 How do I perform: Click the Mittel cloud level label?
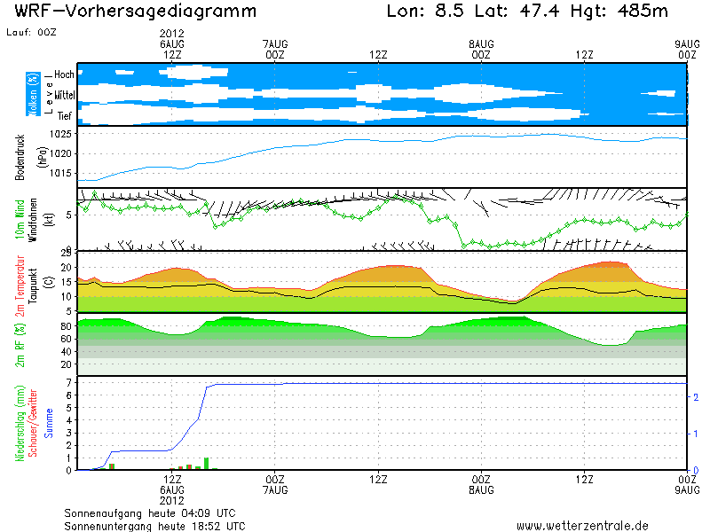(64, 94)
